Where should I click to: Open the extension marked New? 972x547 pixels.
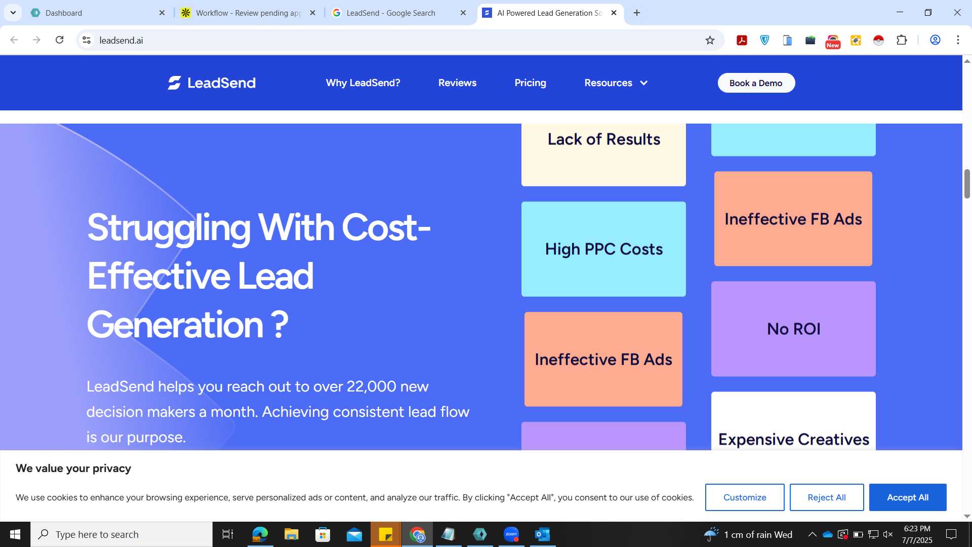(833, 41)
